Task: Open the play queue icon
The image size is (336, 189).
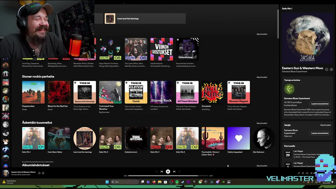Action: [303, 173]
